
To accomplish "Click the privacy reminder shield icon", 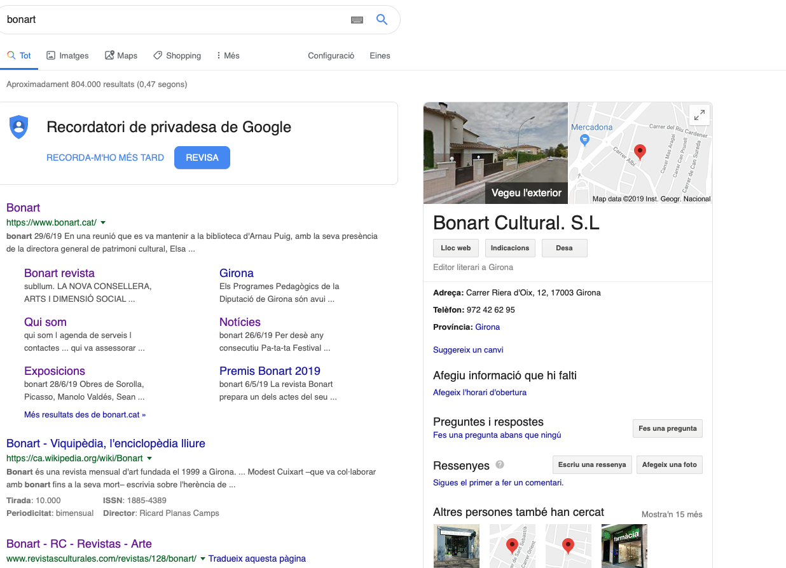I will click(19, 126).
